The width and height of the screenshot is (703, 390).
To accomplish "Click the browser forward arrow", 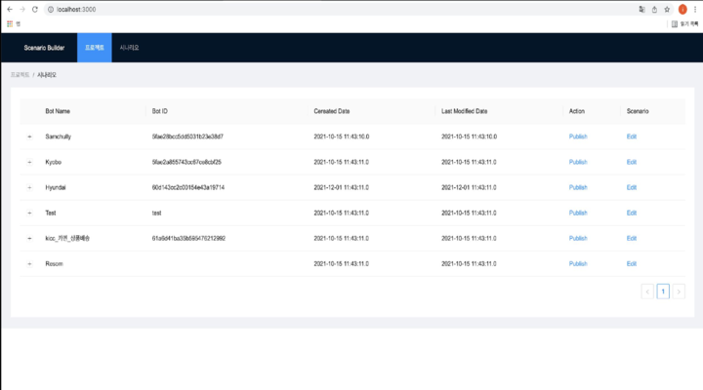I will coord(22,10).
